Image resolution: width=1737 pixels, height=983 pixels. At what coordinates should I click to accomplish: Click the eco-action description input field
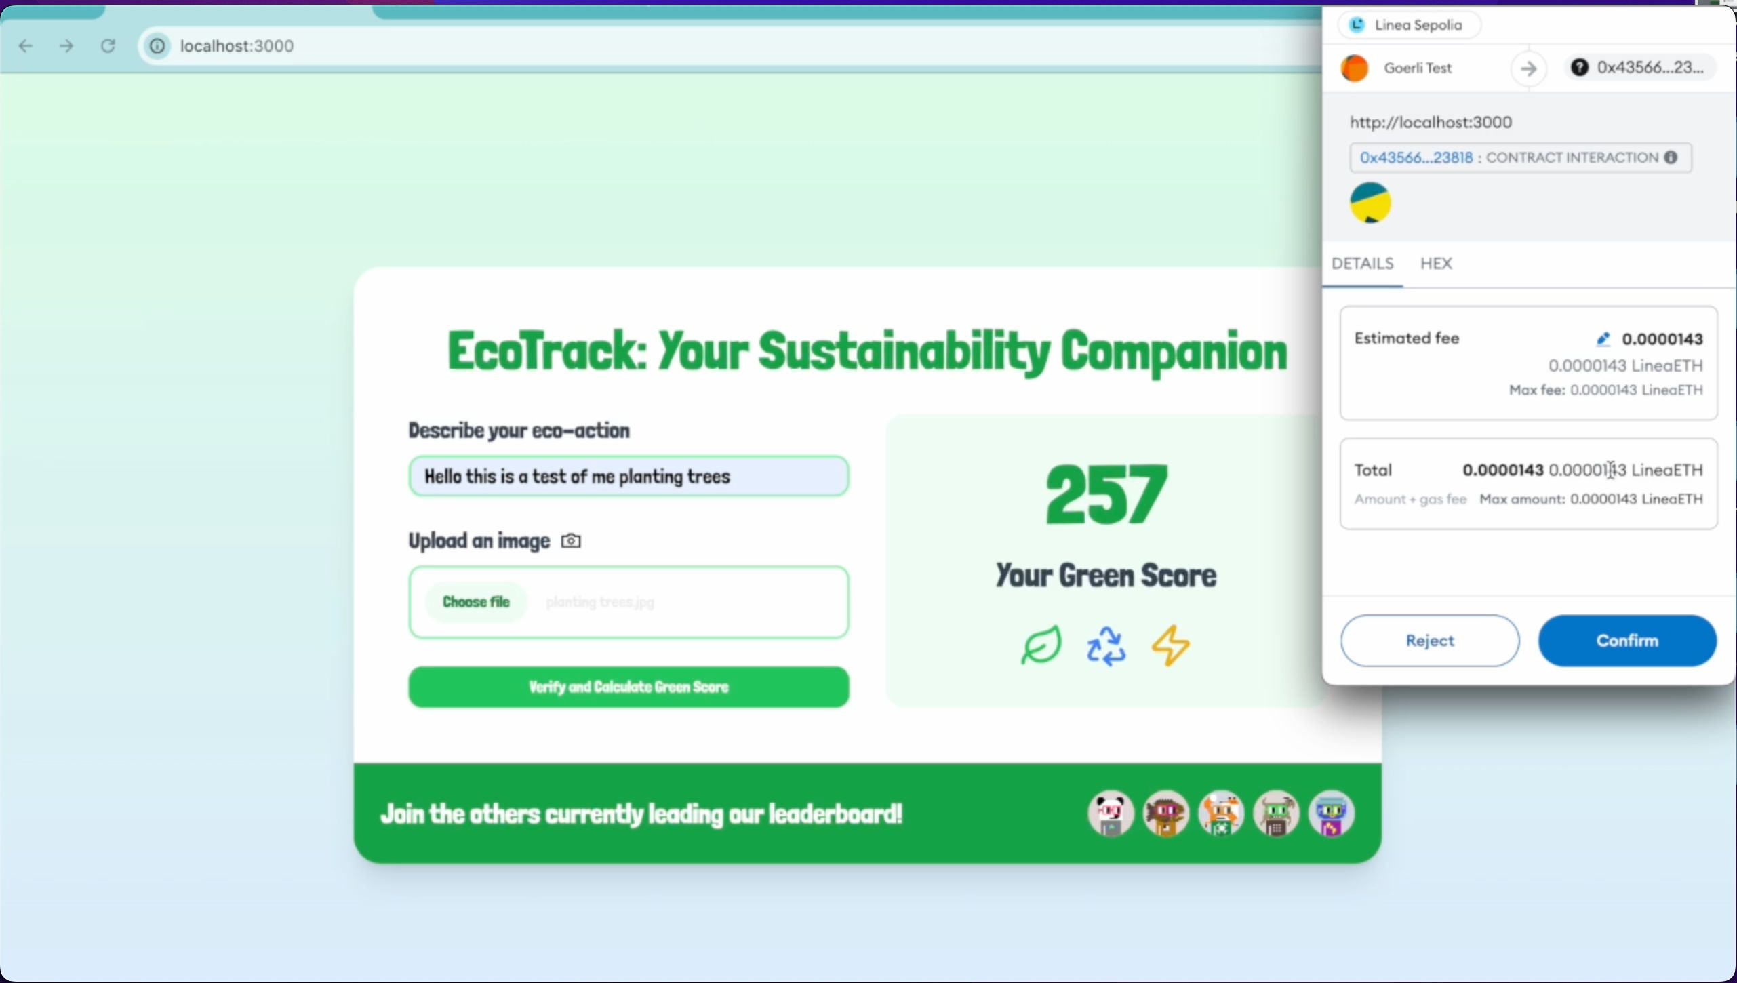628,476
